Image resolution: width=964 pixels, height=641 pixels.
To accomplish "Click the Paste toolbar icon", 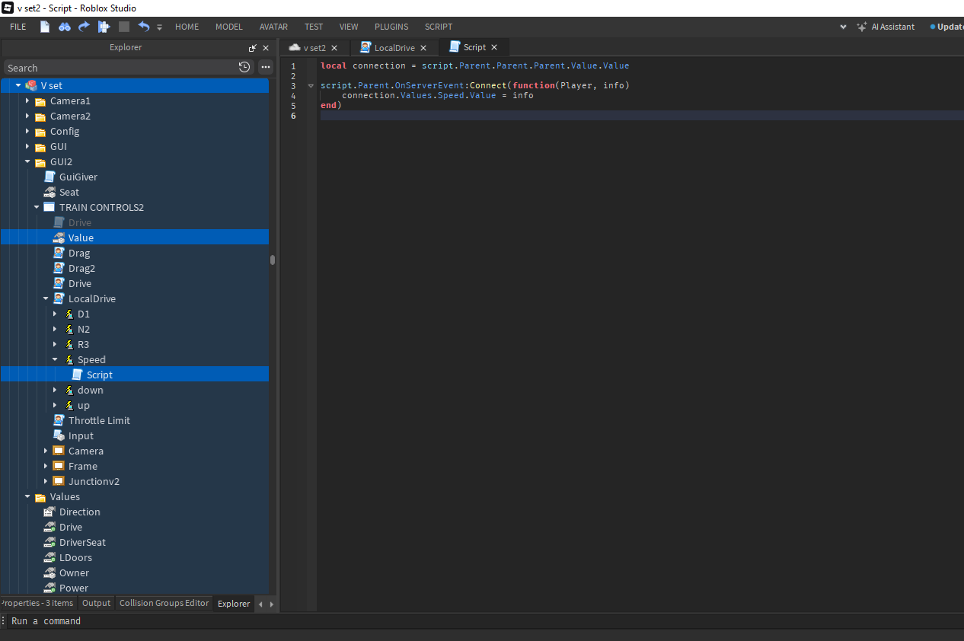I will (x=103, y=26).
